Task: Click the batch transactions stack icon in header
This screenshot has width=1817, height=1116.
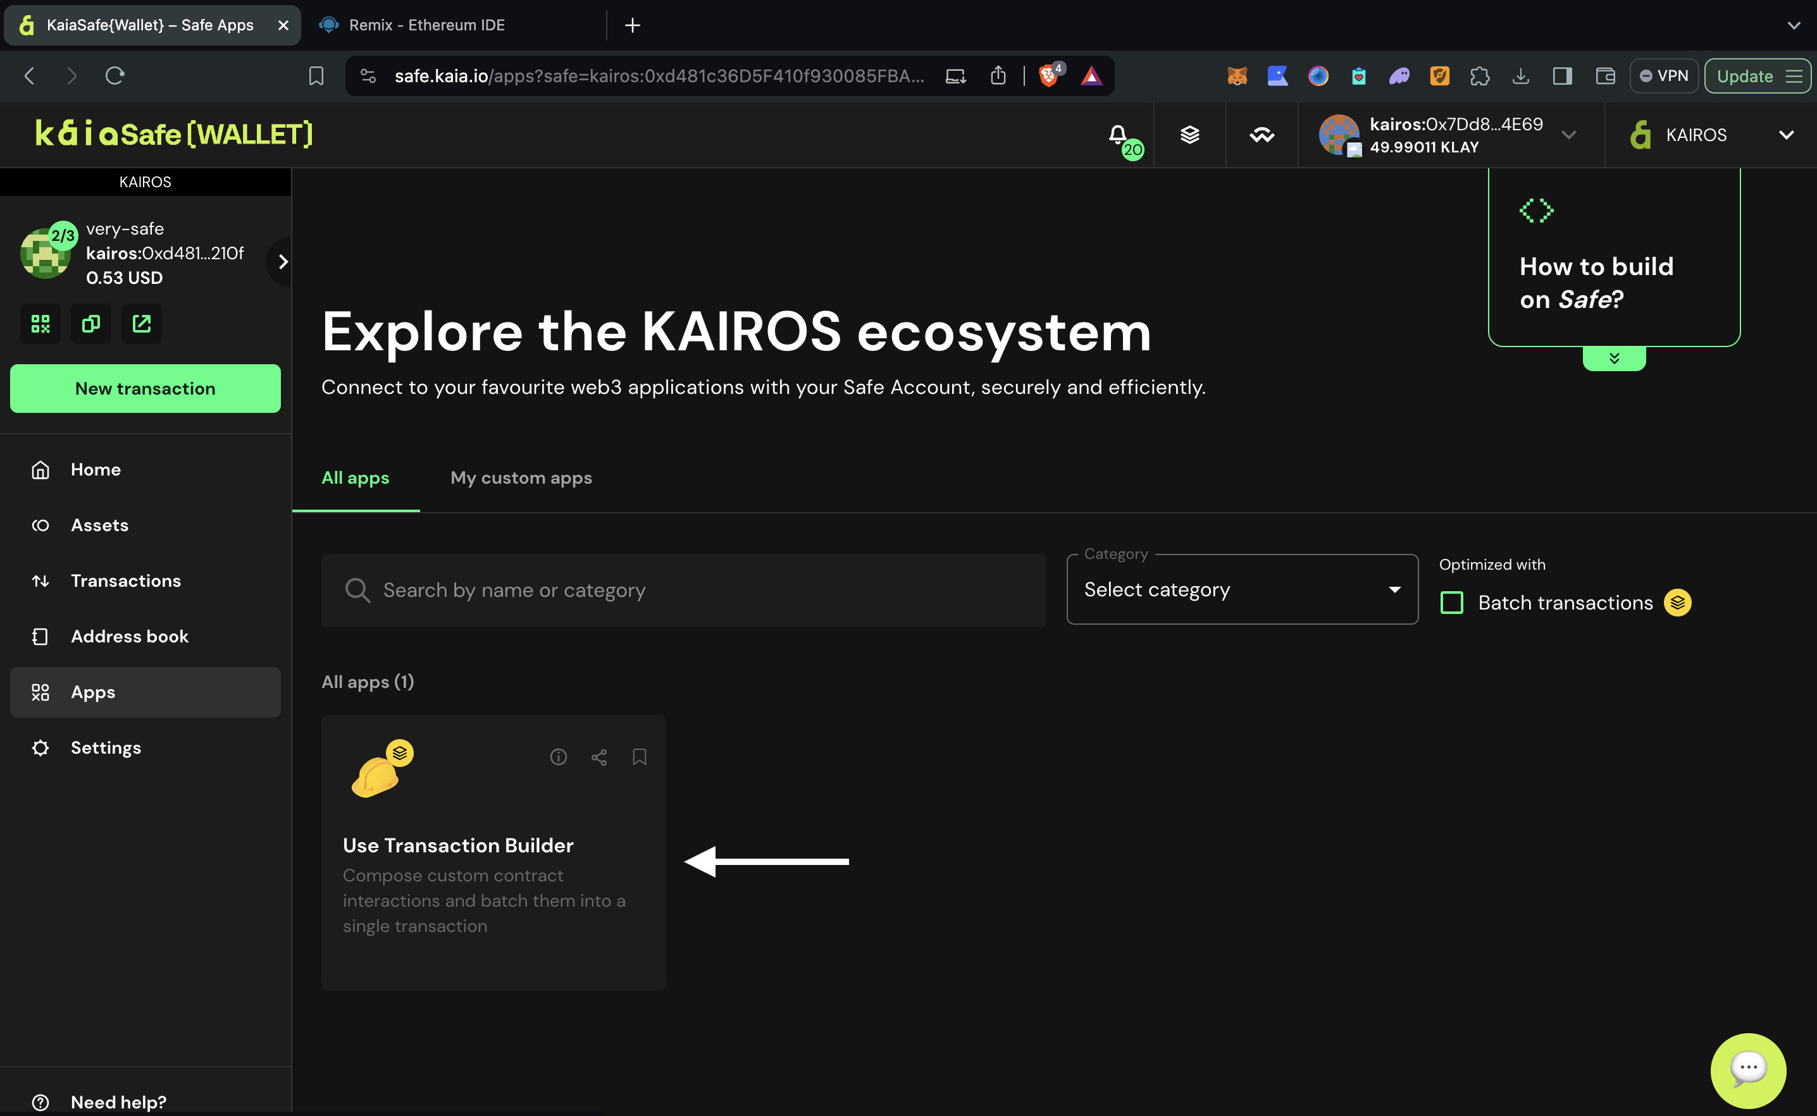Action: point(1189,135)
